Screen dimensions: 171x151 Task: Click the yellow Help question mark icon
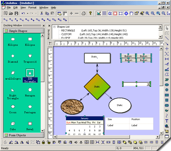90,13
